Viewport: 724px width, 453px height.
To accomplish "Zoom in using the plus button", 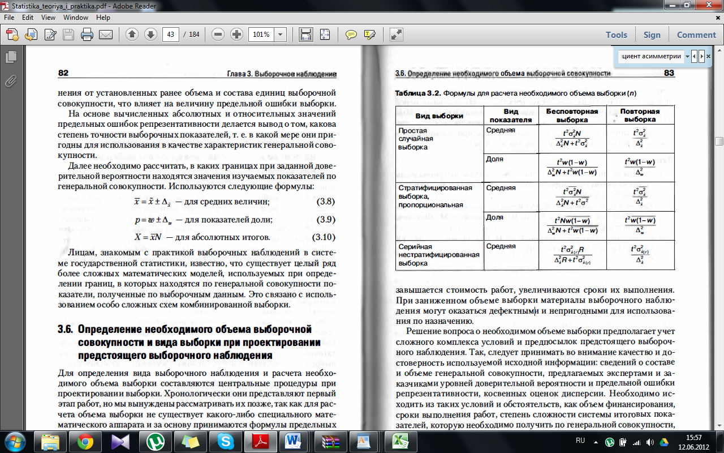I will (x=236, y=35).
